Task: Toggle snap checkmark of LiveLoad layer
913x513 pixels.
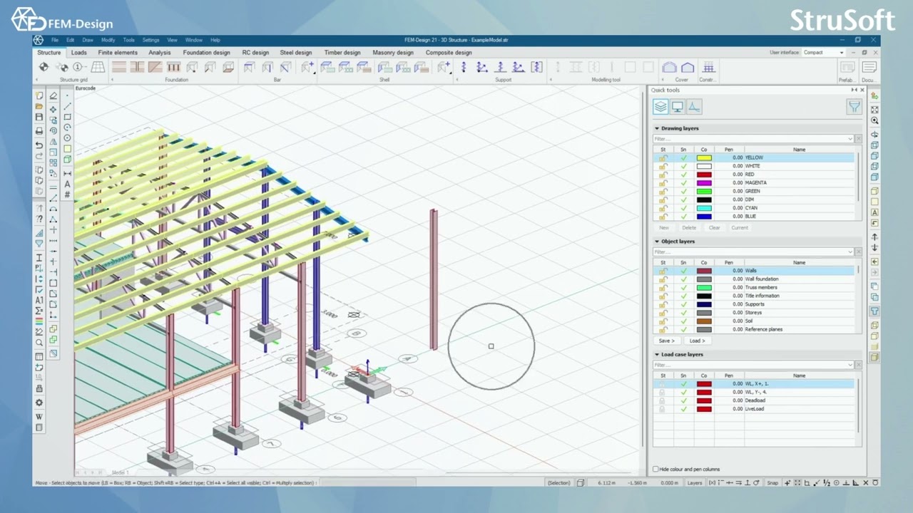Action: pos(683,409)
